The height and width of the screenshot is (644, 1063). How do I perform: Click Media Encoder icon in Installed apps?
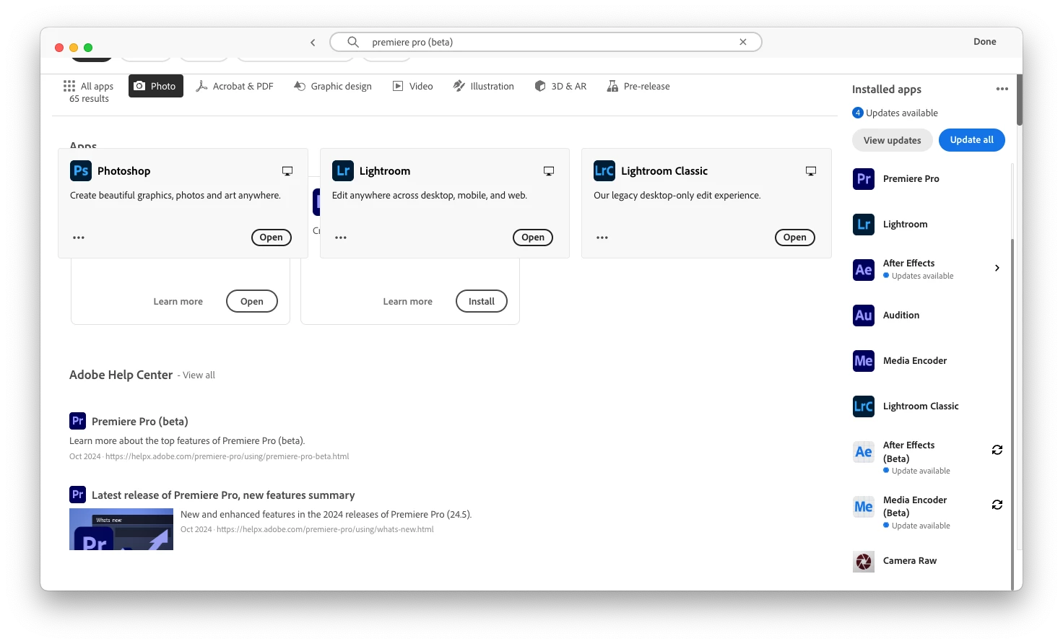point(864,361)
